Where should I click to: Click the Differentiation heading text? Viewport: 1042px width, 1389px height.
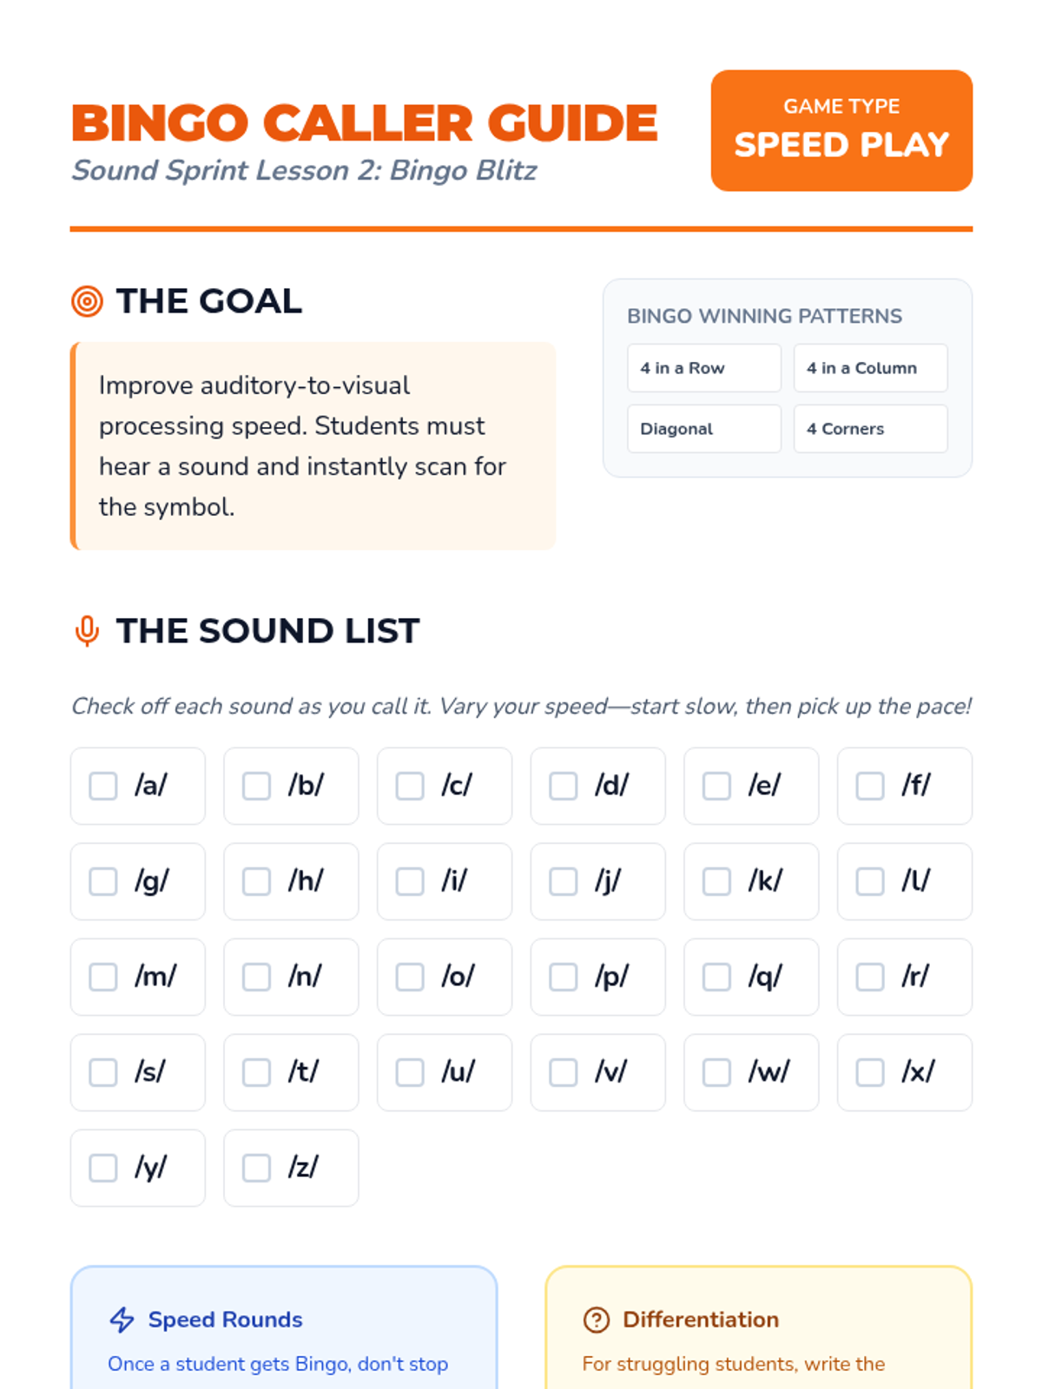(701, 1320)
